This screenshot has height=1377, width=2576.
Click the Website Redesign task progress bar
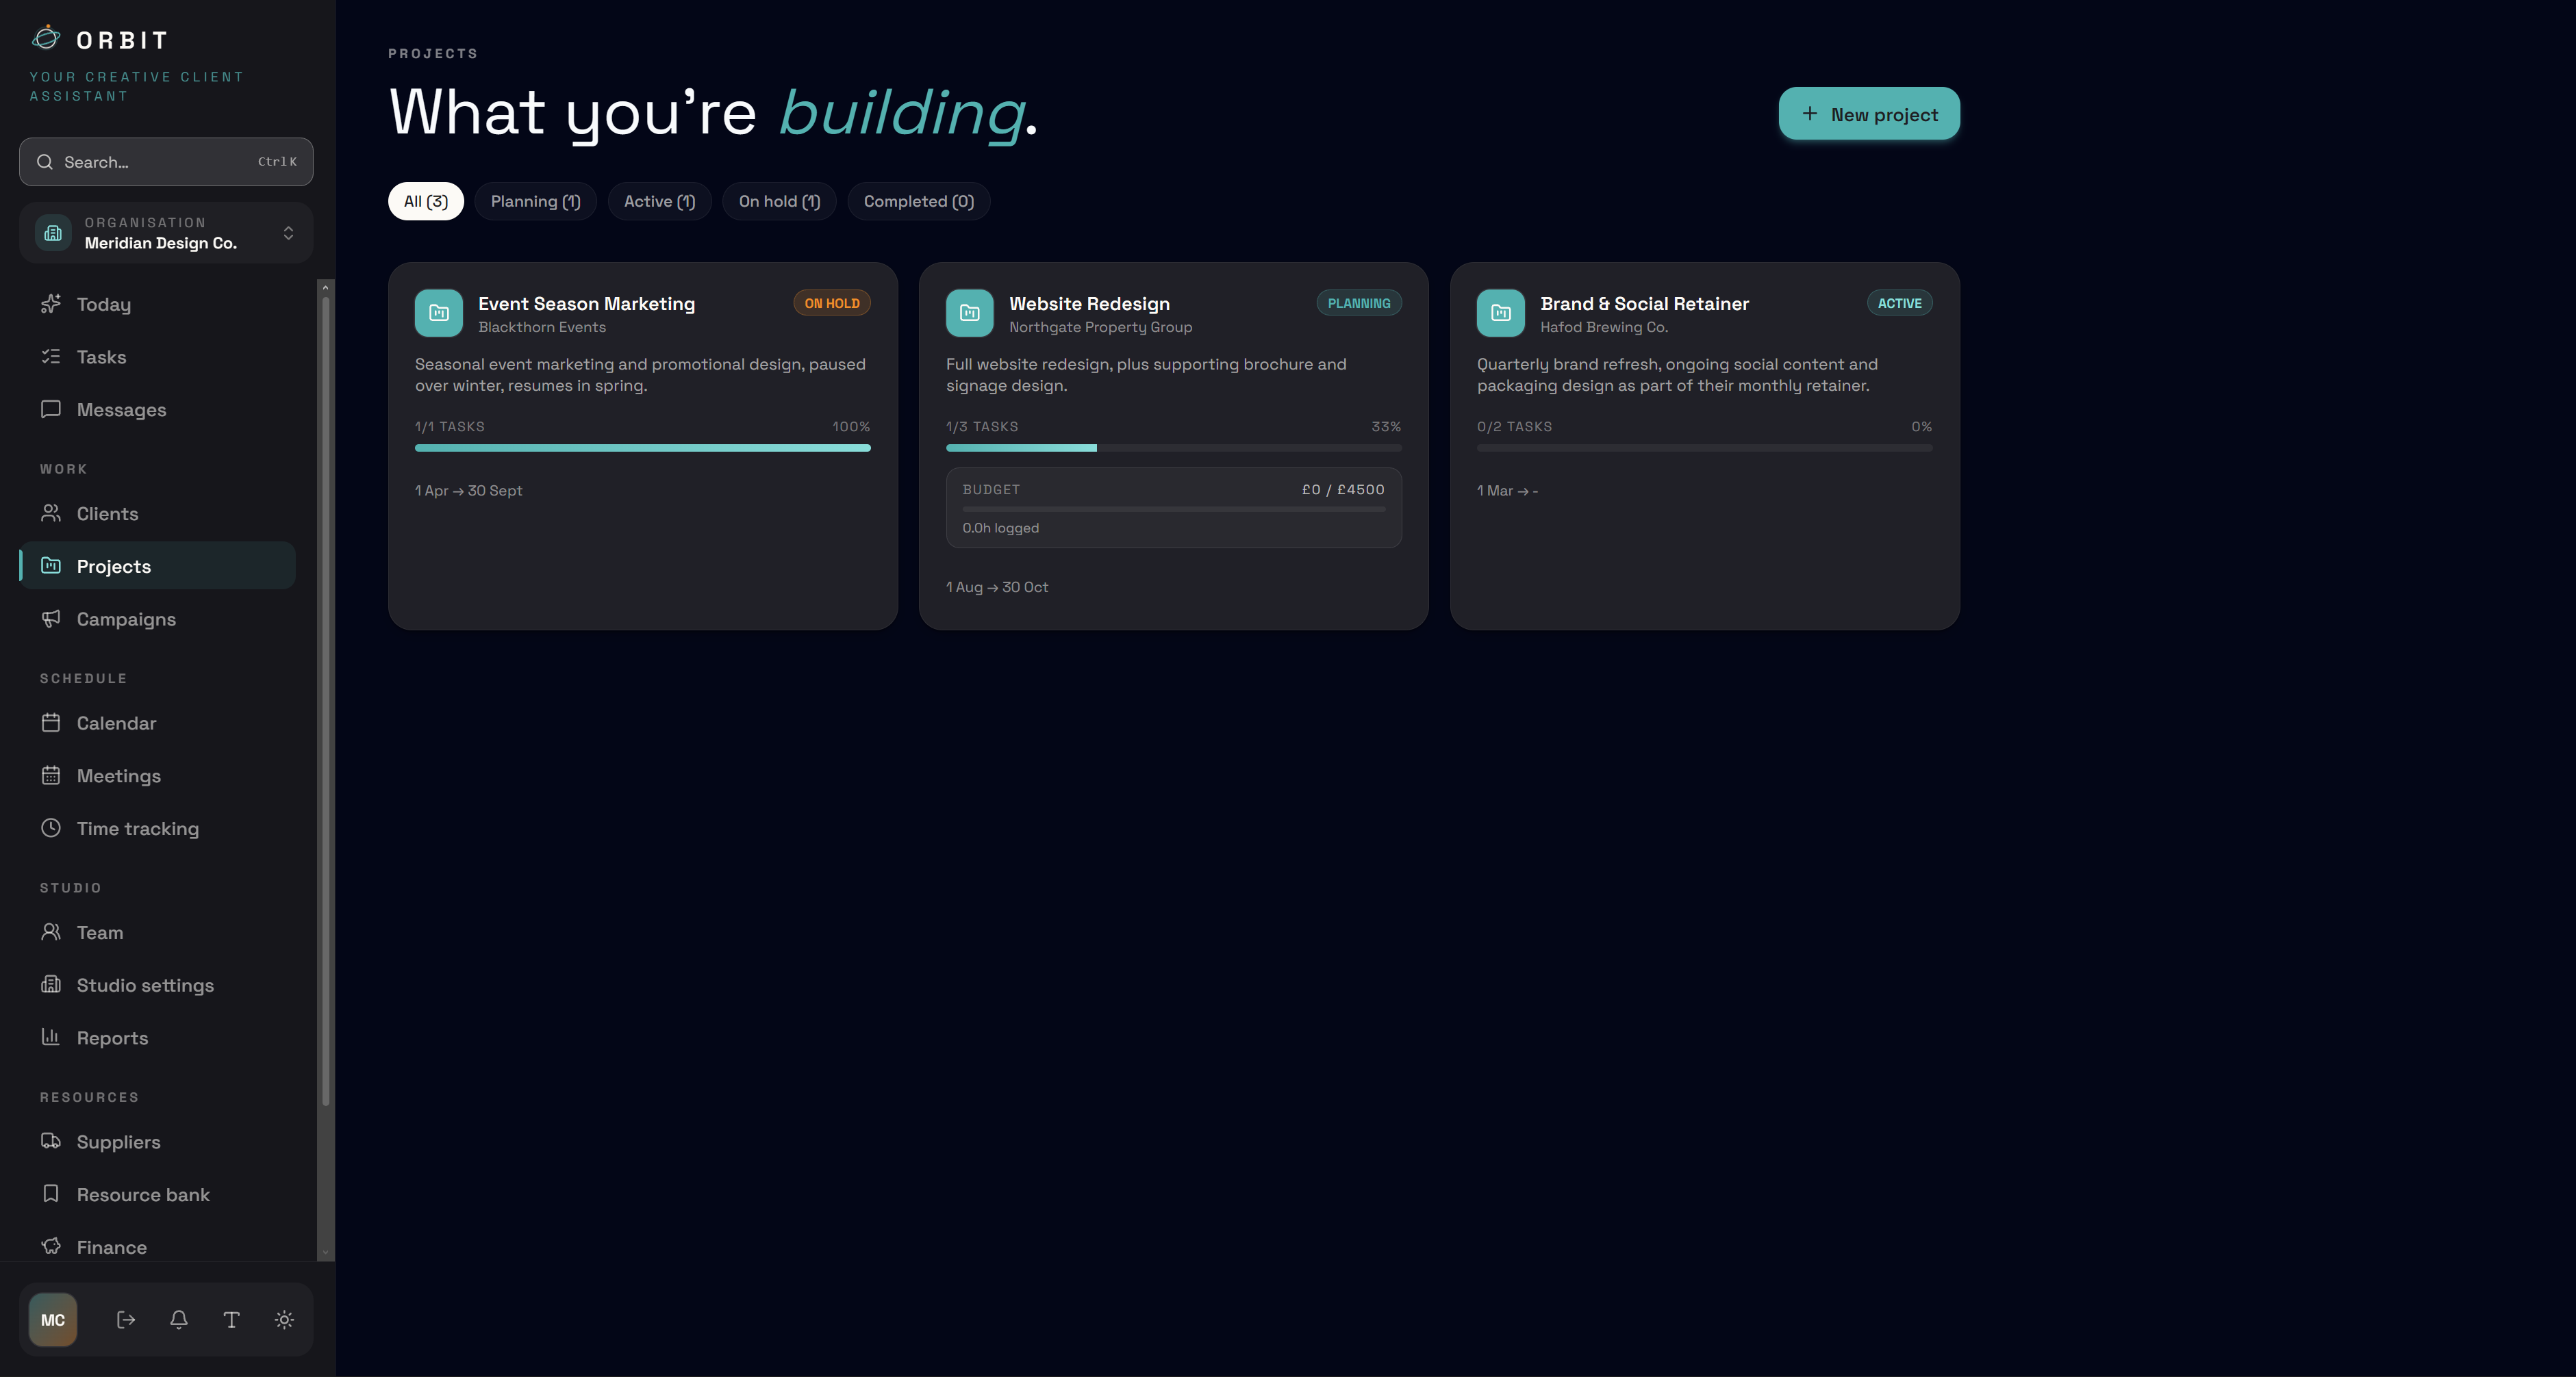pyautogui.click(x=1173, y=448)
